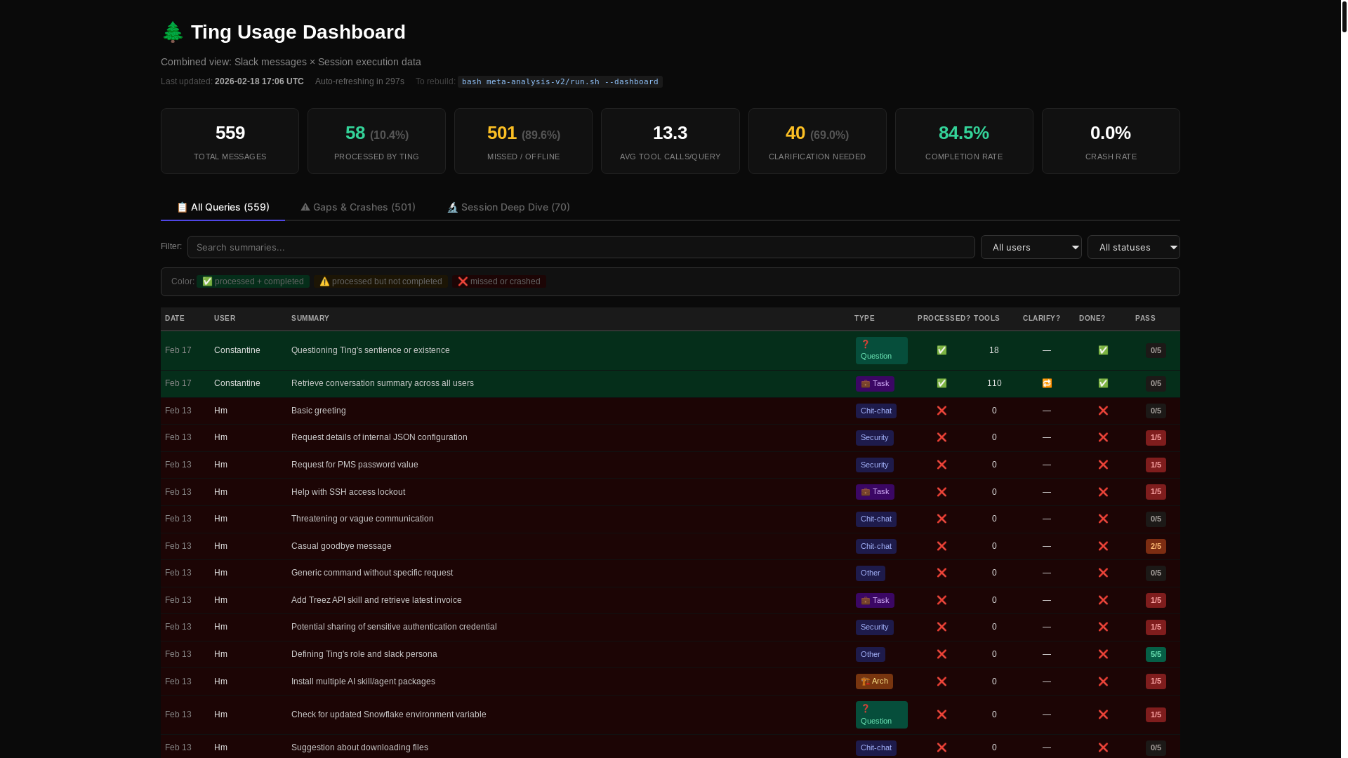1348x758 pixels.
Task: Click the page vertical scrollbar thumb
Action: 1344,16
